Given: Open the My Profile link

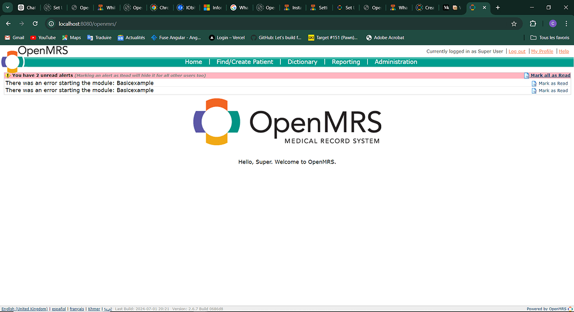Looking at the screenshot, I should (x=542, y=52).
